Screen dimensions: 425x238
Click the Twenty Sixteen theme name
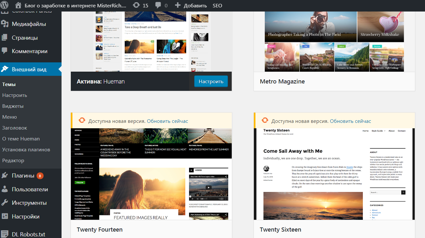click(x=280, y=230)
